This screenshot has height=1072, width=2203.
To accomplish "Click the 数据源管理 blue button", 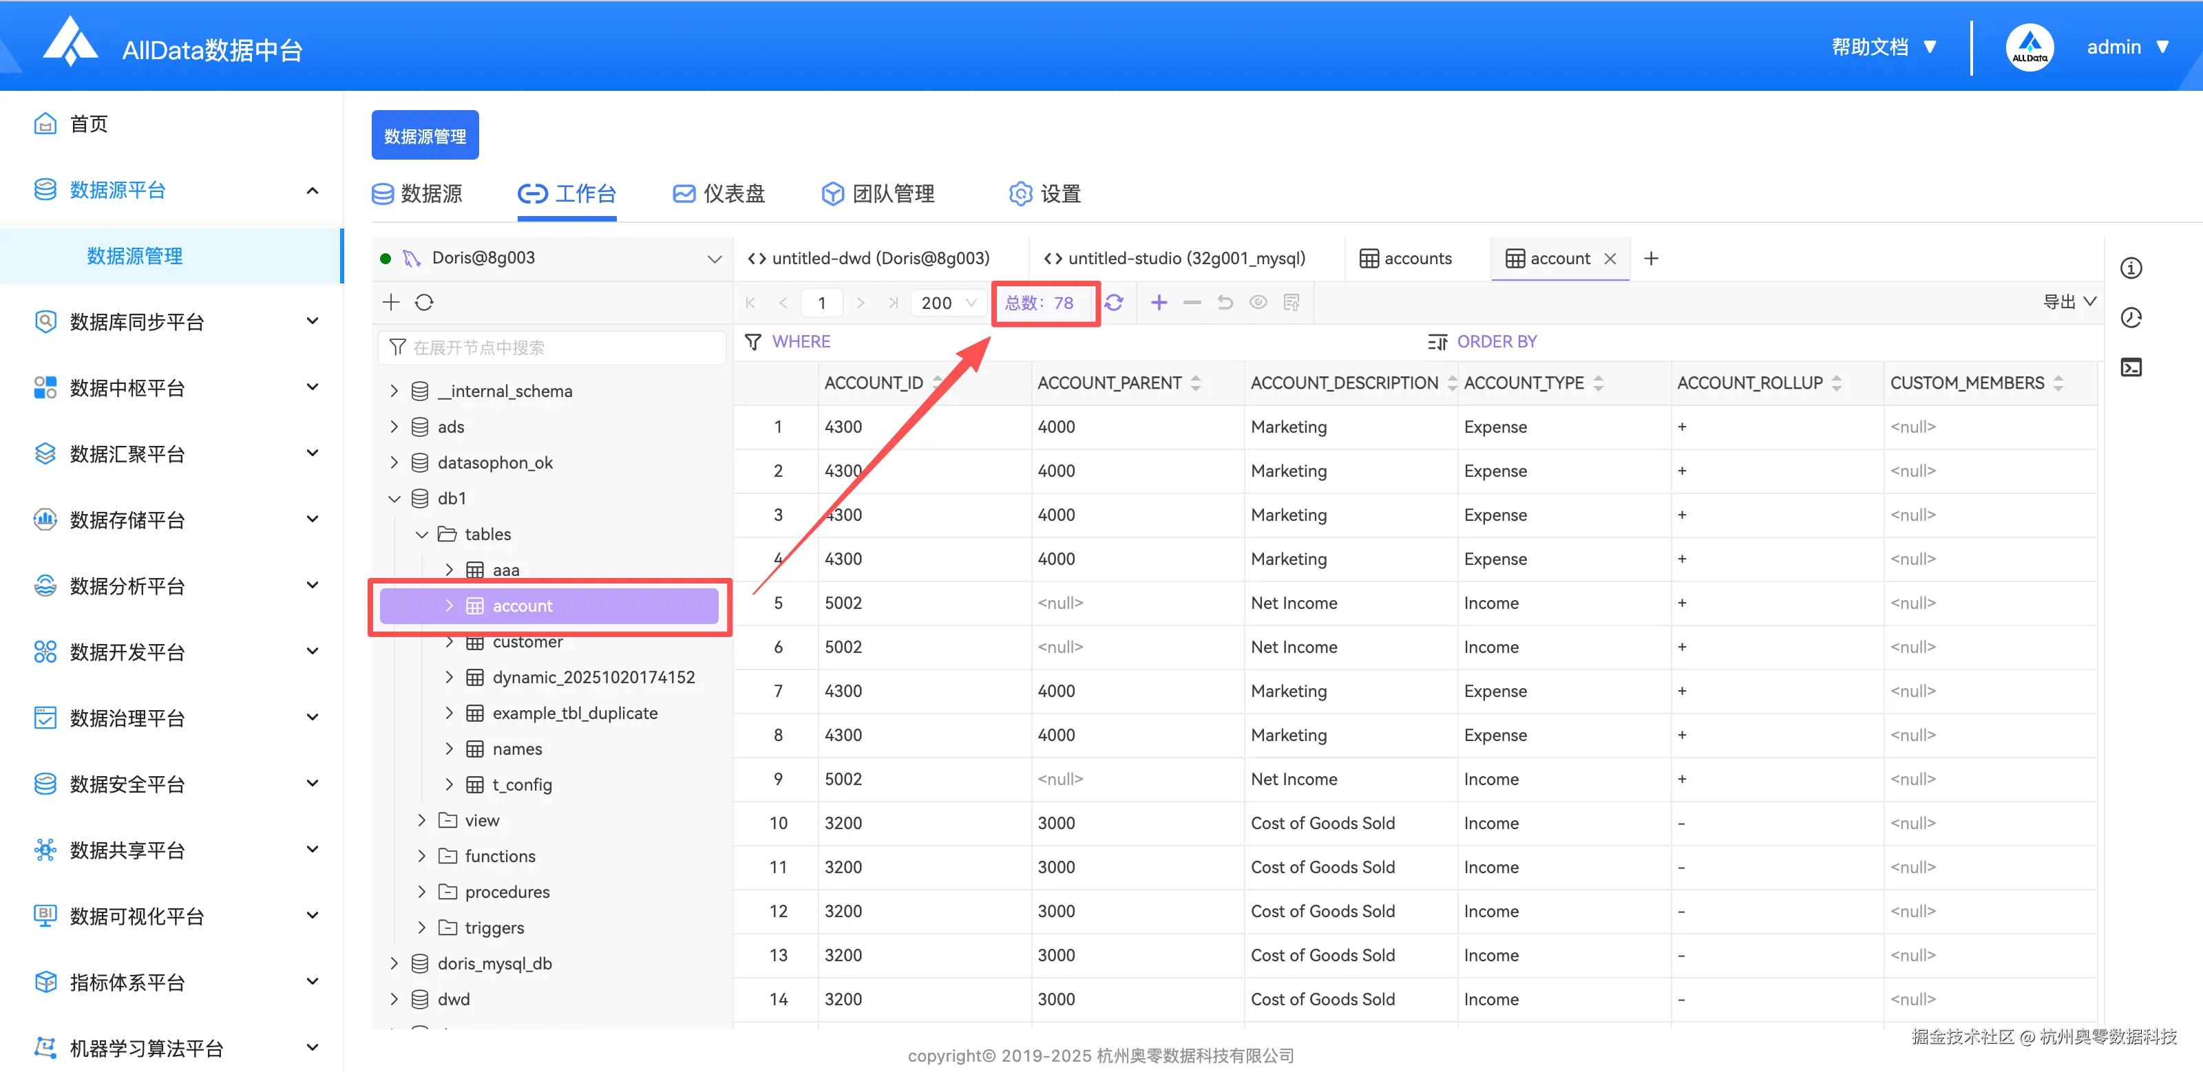I will 425,136.
